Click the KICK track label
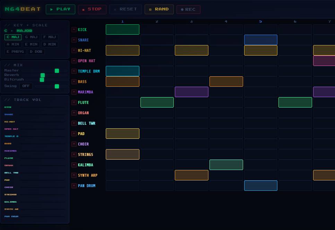Viewport: 335px width, 230px height. click(82, 30)
